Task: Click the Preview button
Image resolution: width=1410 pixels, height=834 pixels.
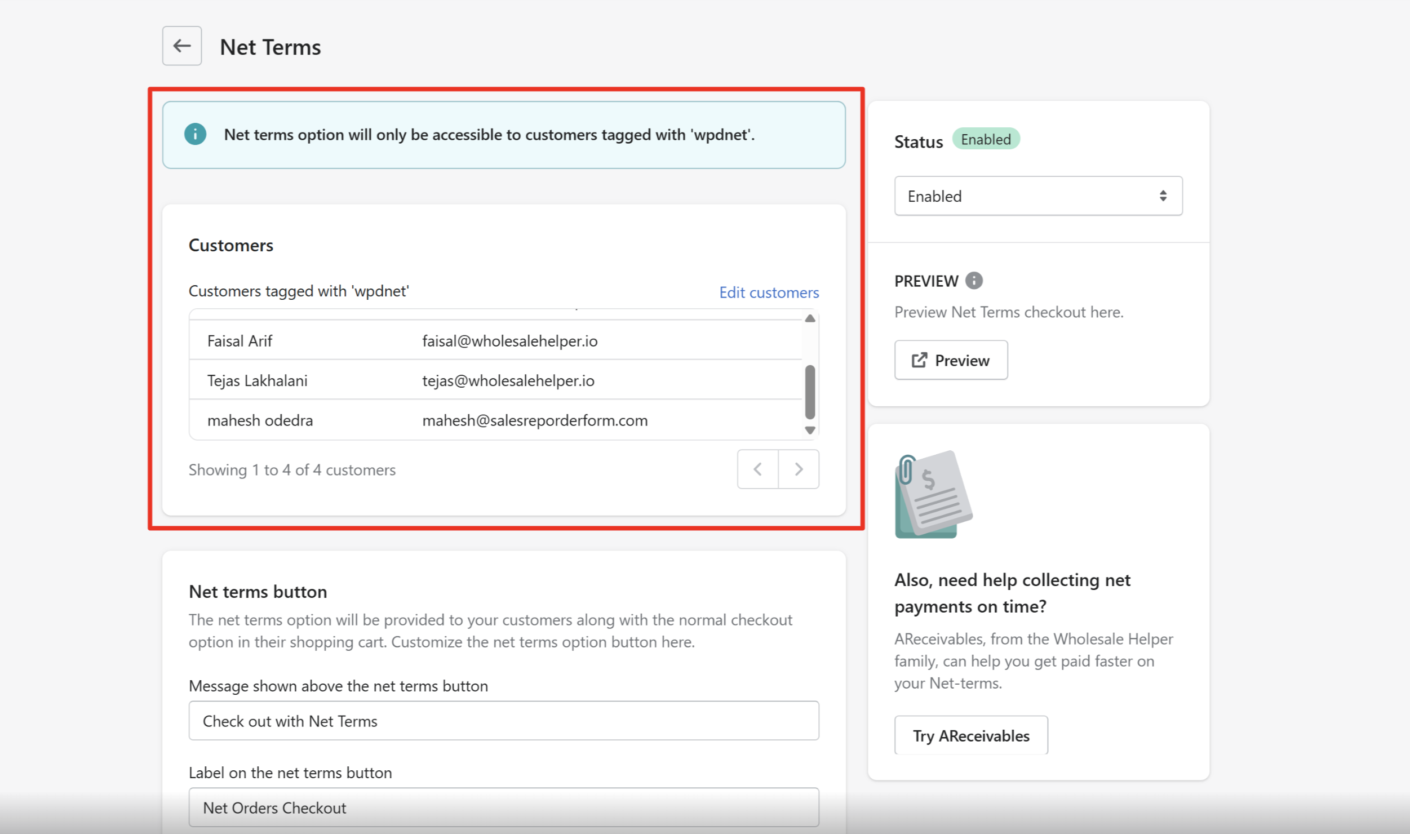Action: 951,360
